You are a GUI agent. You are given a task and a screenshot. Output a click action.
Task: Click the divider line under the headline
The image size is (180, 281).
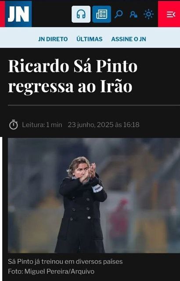94,105
